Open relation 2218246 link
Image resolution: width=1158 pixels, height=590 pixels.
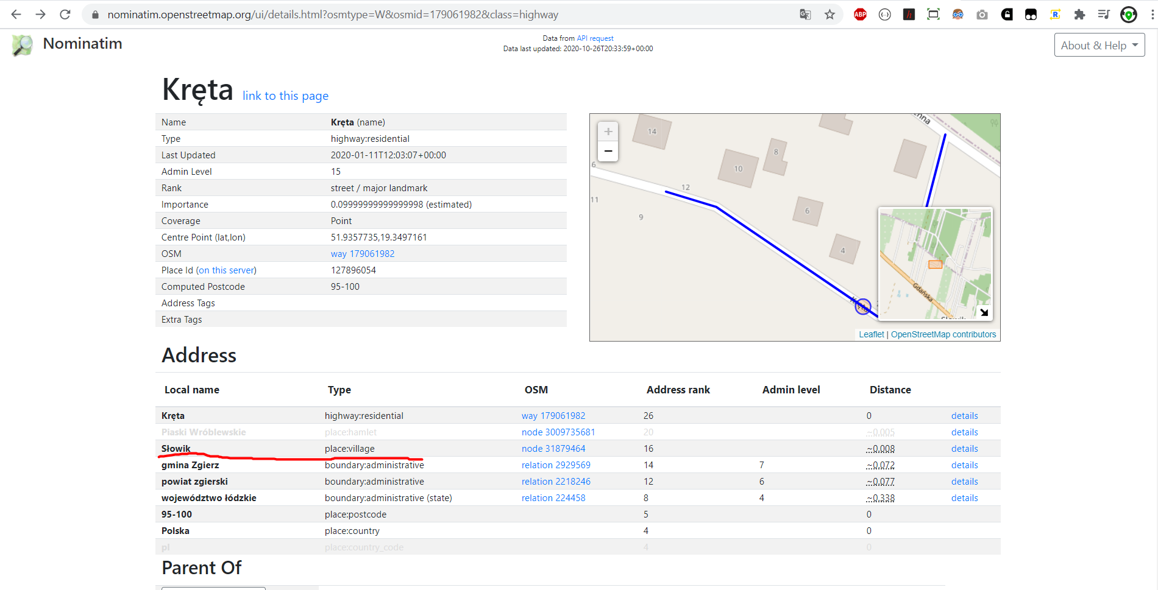(x=556, y=482)
